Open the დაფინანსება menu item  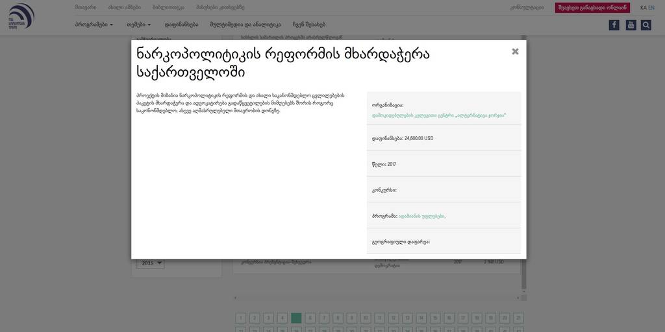(181, 25)
